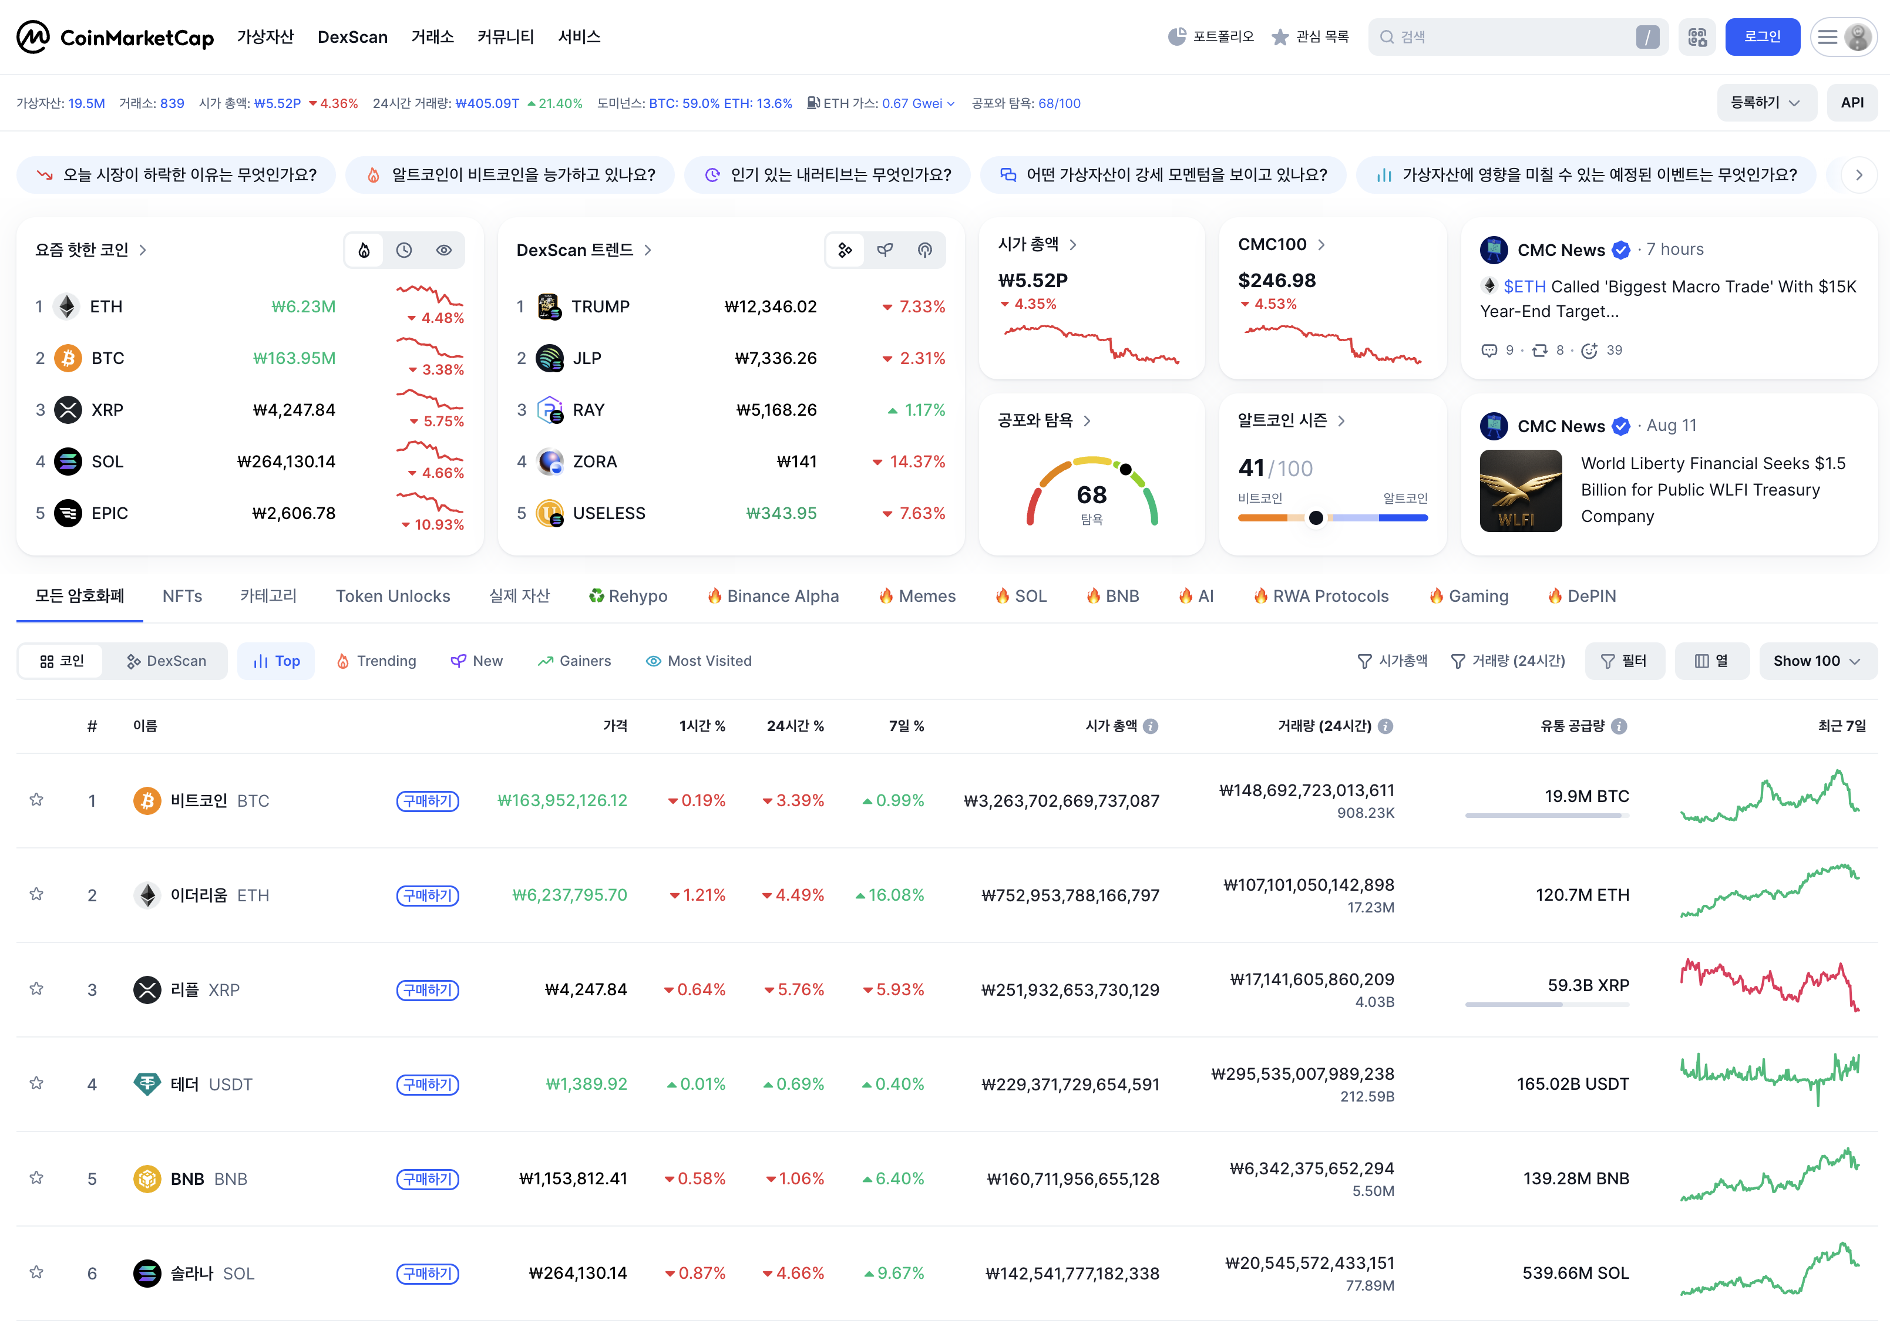The image size is (1890, 1327).
Task: Click the QR code scanner icon
Action: tap(1697, 37)
